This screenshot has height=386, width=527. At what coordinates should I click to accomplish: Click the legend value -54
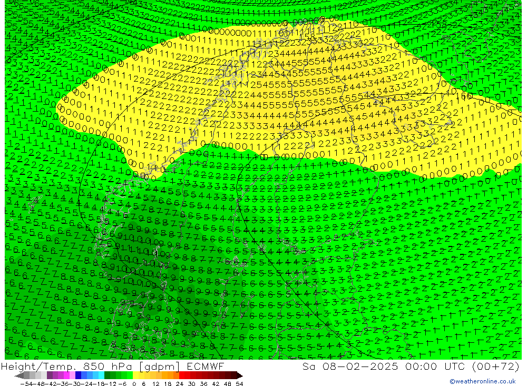(x=26, y=384)
